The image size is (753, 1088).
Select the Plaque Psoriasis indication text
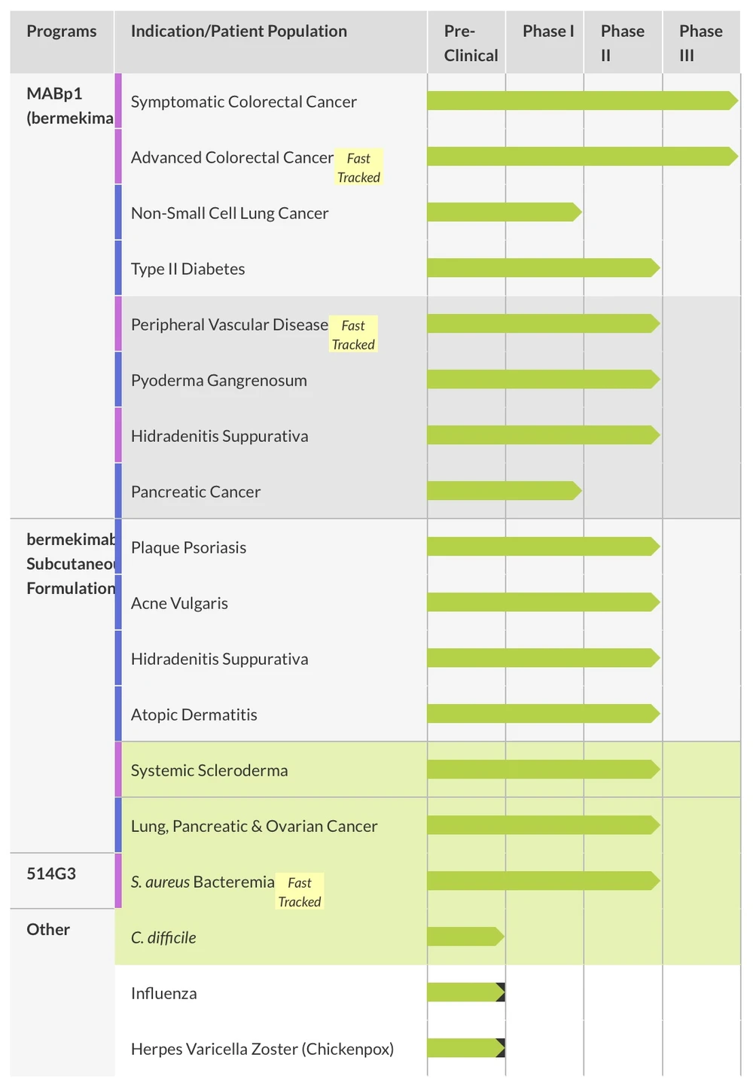click(188, 547)
